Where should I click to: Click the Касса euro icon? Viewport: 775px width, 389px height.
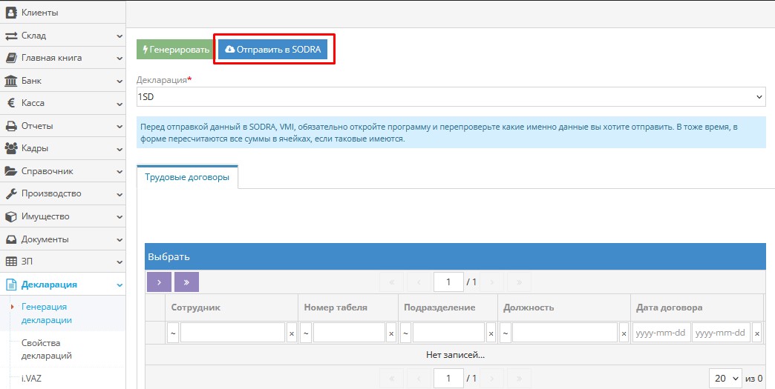point(11,103)
